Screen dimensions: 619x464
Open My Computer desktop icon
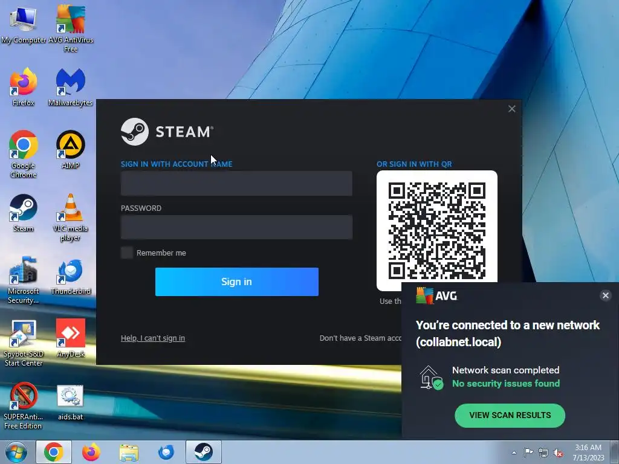click(24, 24)
